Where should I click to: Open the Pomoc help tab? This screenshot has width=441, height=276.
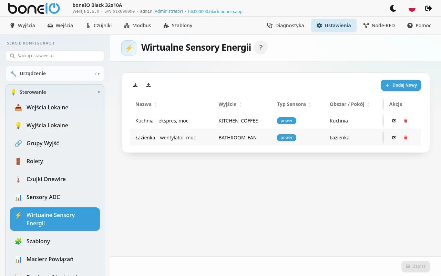[x=419, y=26]
